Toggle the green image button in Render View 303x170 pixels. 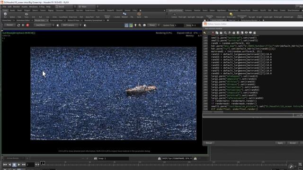coord(131,25)
